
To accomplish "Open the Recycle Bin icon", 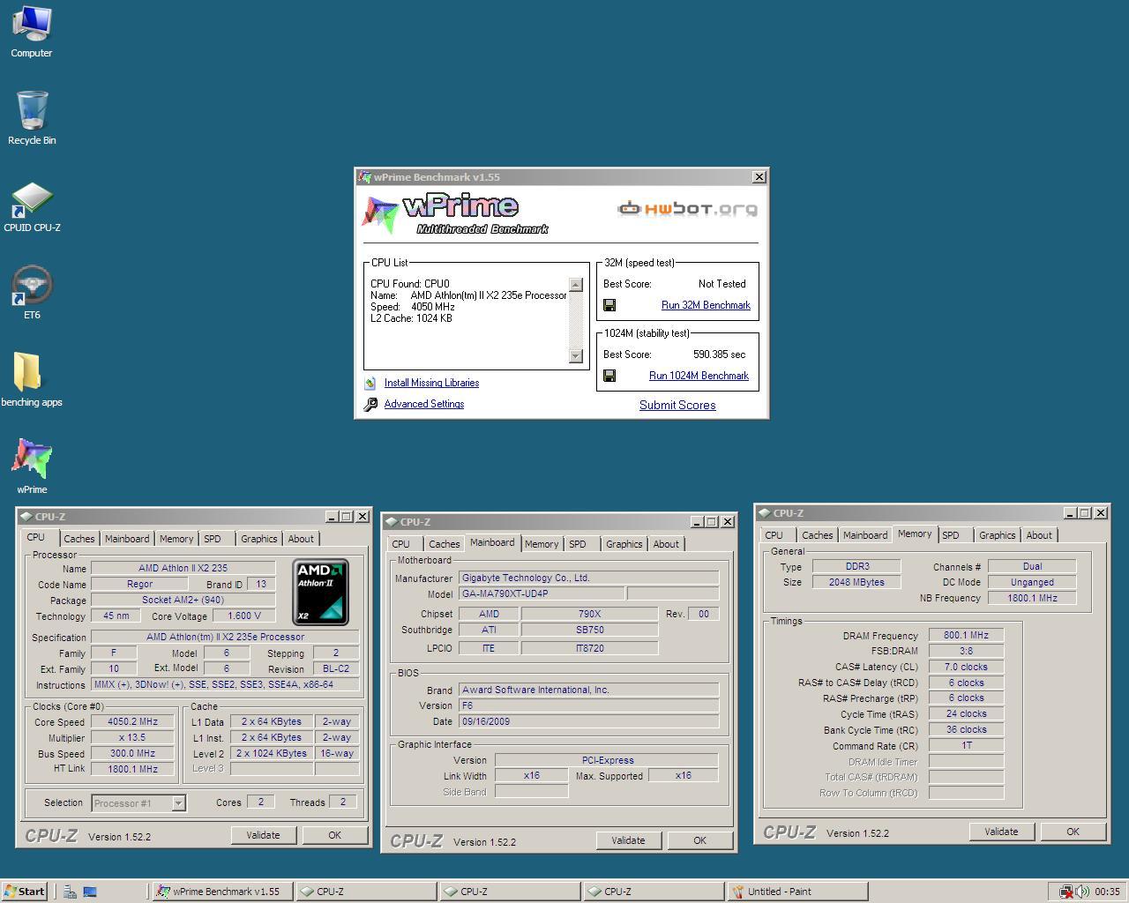I will (32, 117).
